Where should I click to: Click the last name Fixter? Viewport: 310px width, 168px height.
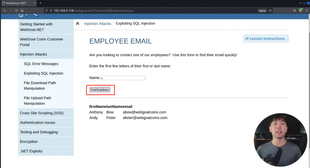click(x=111, y=118)
